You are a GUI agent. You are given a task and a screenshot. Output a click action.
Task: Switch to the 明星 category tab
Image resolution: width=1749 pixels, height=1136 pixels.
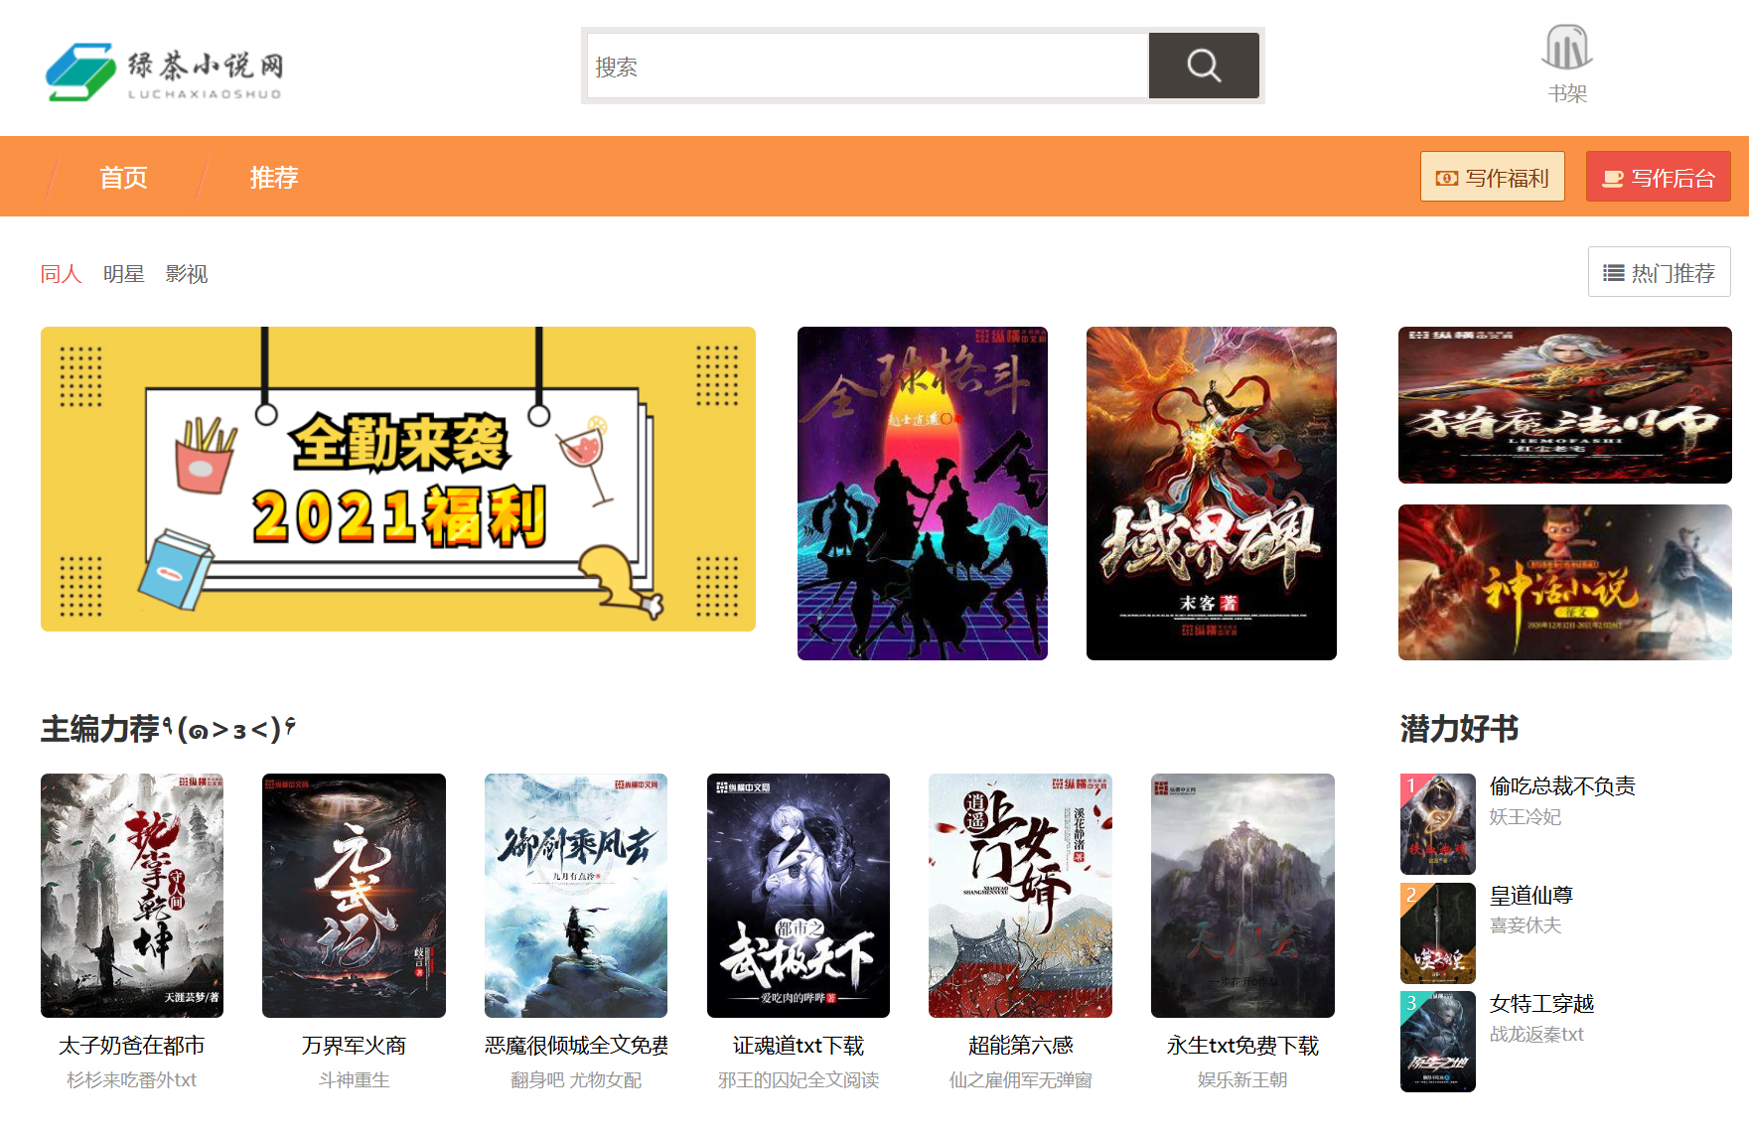123,274
